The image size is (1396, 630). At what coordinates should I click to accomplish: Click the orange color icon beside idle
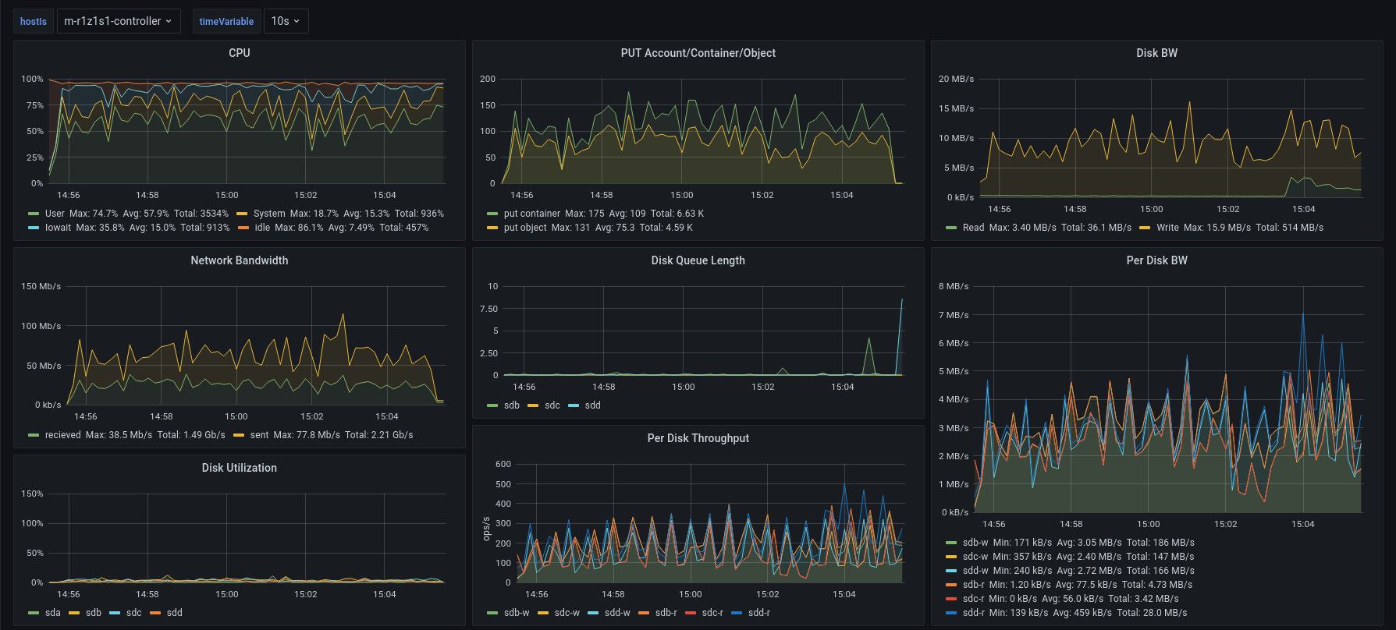tap(243, 228)
